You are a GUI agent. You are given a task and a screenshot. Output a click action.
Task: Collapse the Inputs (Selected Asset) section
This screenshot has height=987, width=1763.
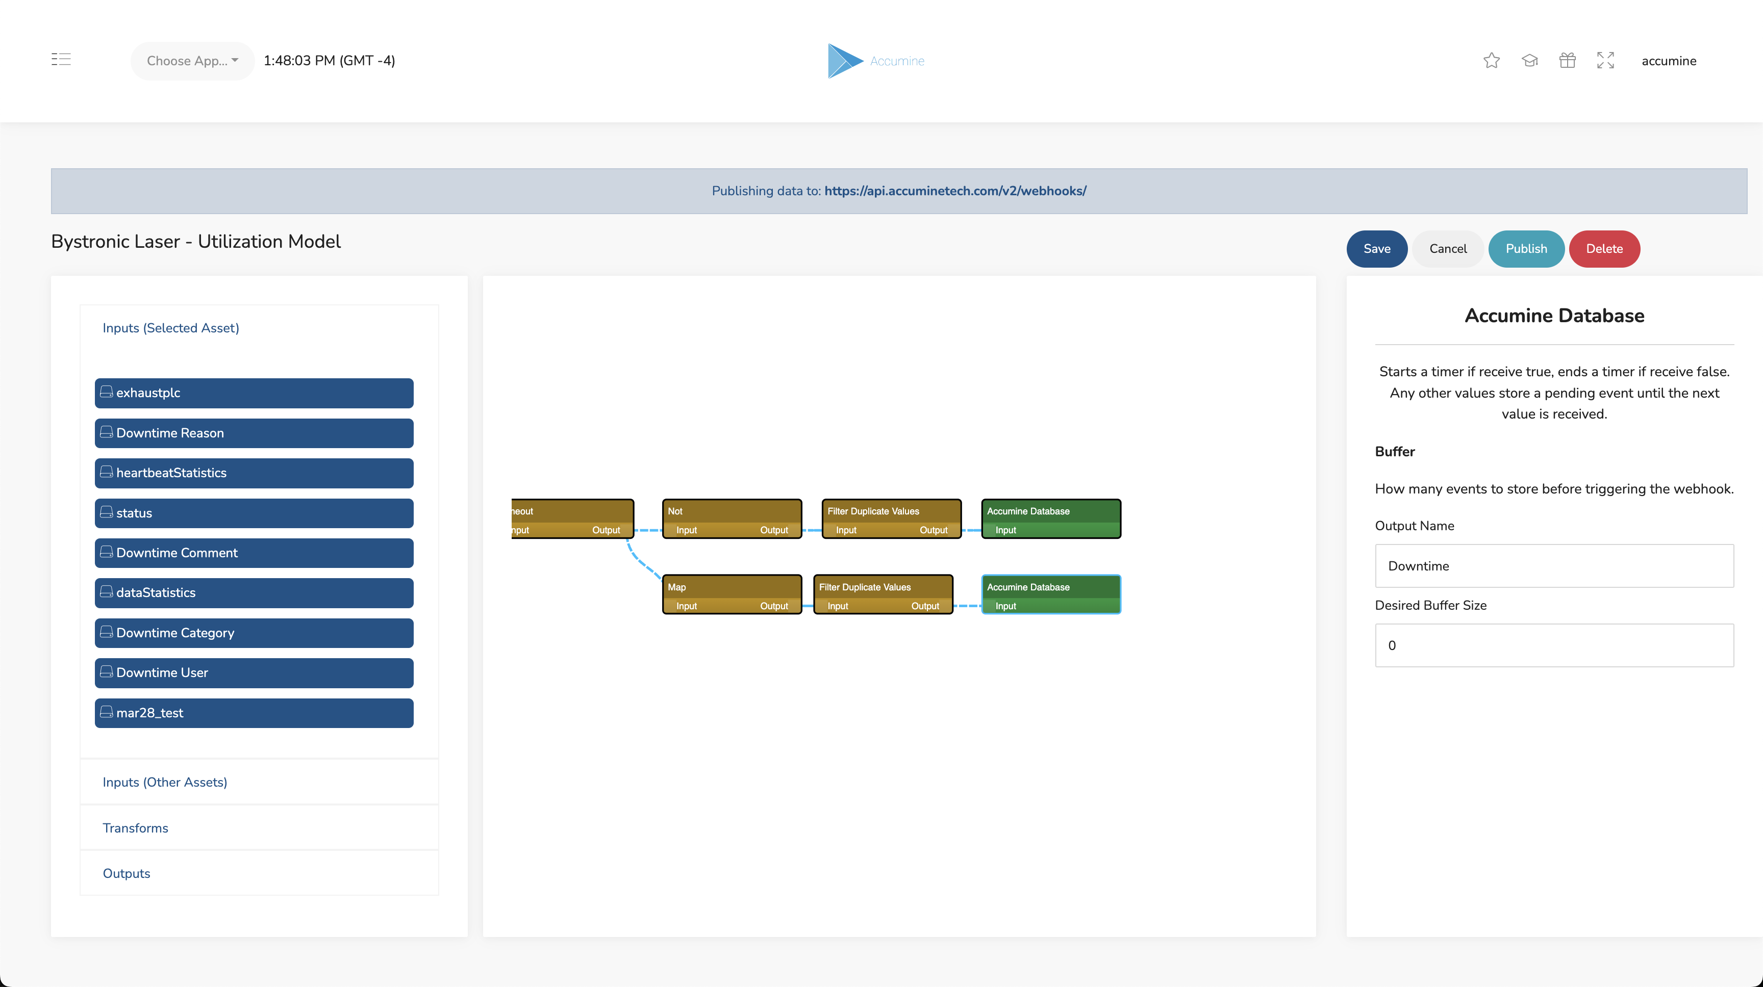pos(170,328)
